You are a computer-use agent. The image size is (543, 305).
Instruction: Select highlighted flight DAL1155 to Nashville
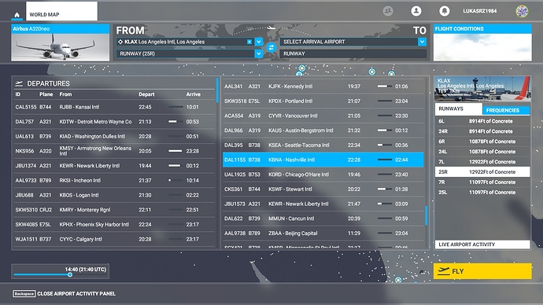[323, 160]
